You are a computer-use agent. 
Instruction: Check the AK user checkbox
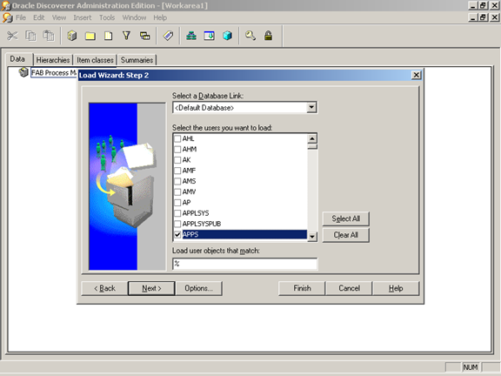coord(177,160)
